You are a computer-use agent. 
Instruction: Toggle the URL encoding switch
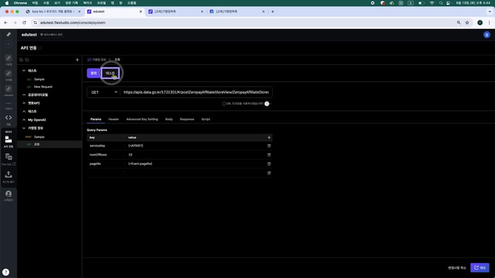click(x=267, y=104)
